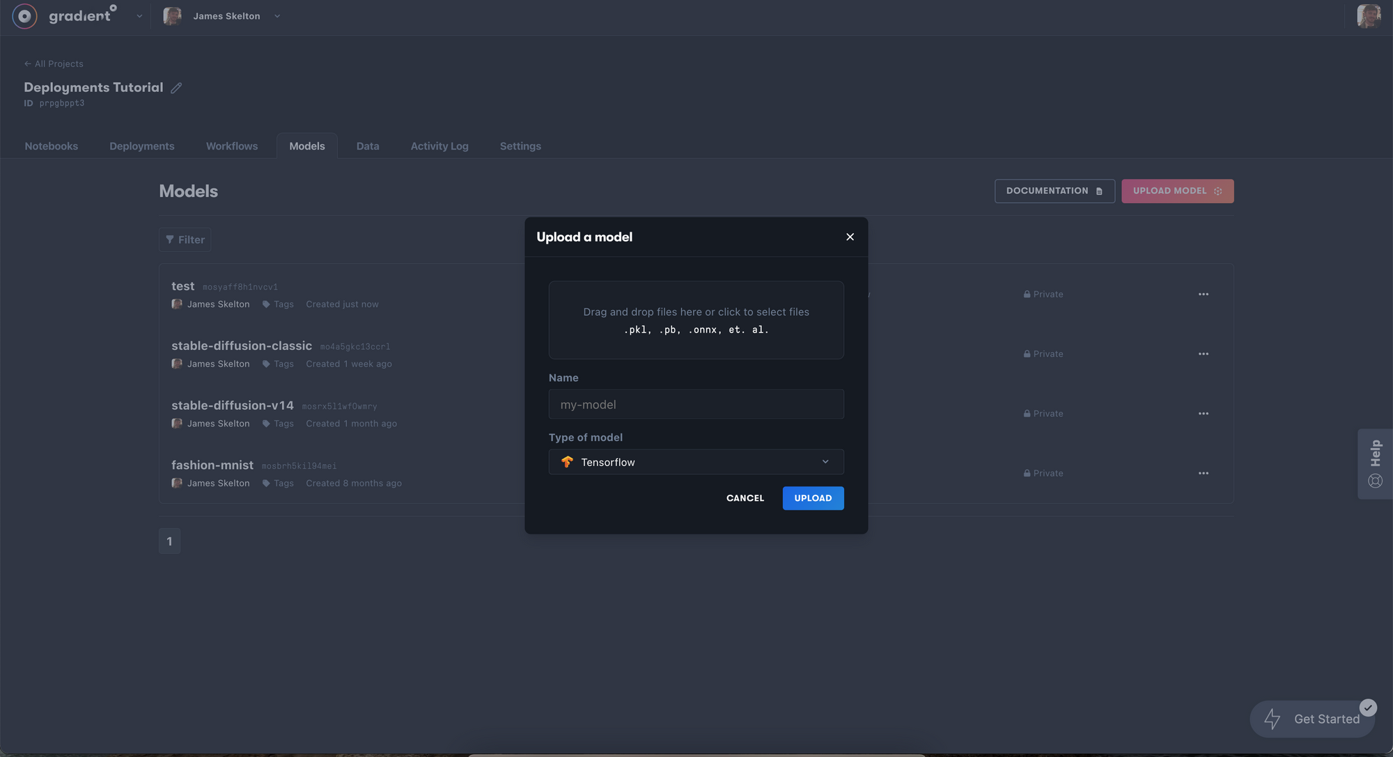The width and height of the screenshot is (1393, 757).
Task: Click the profile avatar at top right
Action: pos(1368,16)
